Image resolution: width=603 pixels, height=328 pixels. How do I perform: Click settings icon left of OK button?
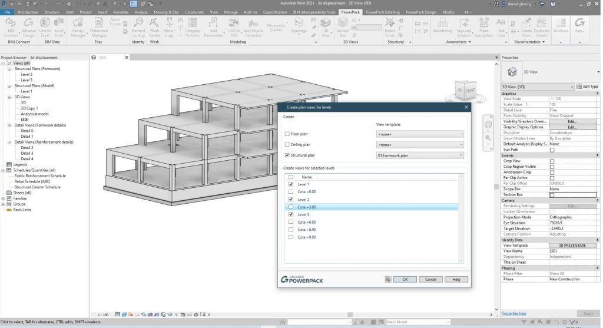tap(388, 280)
